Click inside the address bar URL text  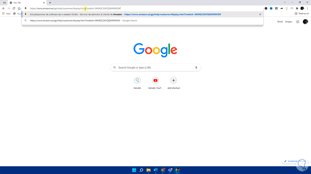tap(75, 9)
